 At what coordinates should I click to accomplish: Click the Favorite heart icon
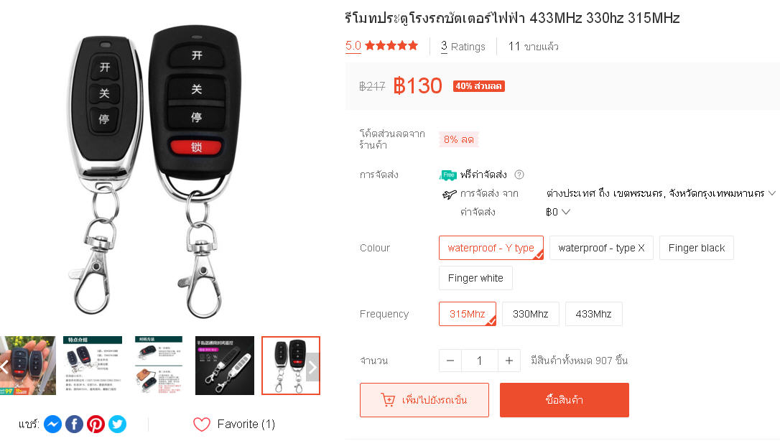click(x=202, y=424)
